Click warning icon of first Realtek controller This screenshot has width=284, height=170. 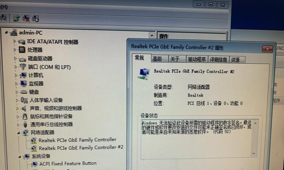pos(34,141)
